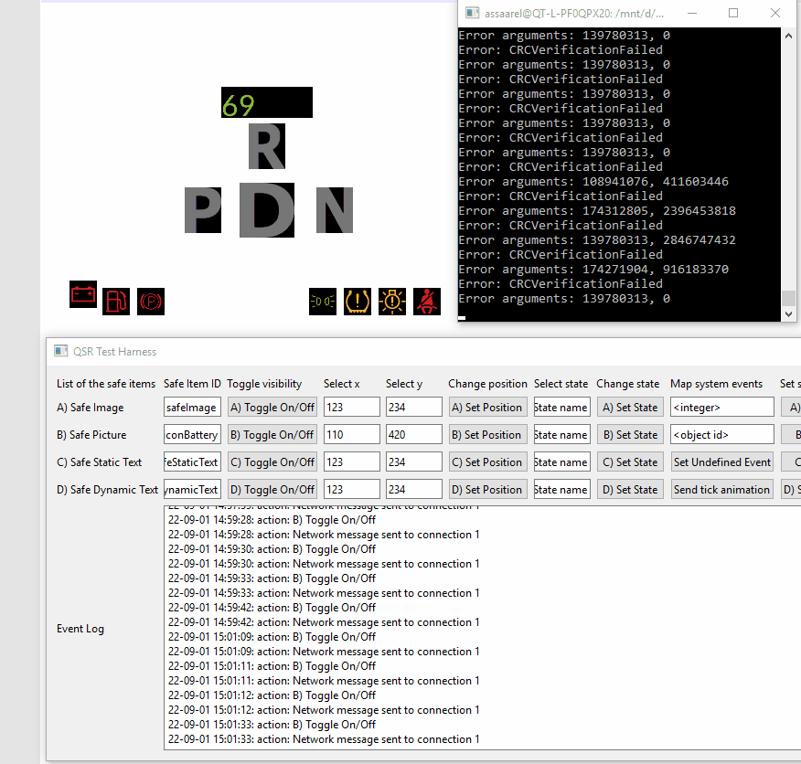Toggle Safe Picture visibility on/off
This screenshot has width=801, height=764.
tap(272, 434)
